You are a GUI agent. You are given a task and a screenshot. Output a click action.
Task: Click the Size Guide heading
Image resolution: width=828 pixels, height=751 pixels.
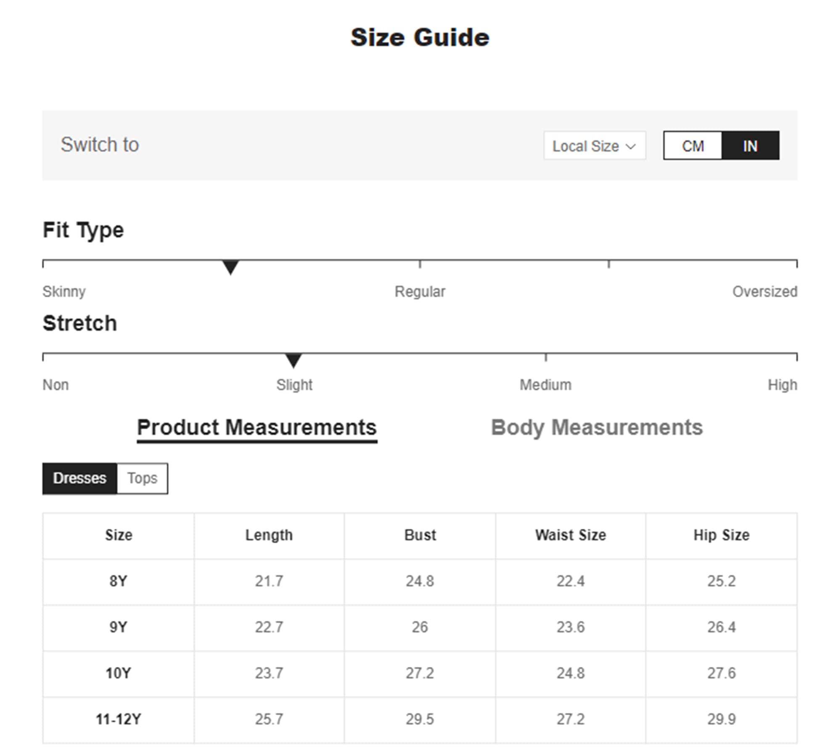(x=419, y=37)
